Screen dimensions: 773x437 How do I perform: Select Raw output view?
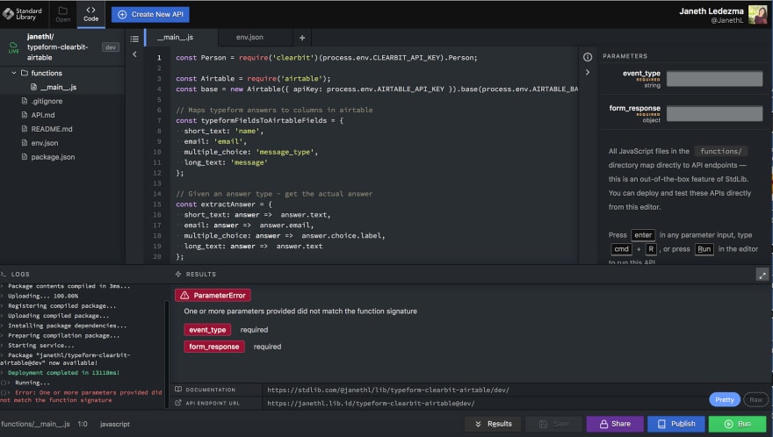pyautogui.click(x=755, y=399)
